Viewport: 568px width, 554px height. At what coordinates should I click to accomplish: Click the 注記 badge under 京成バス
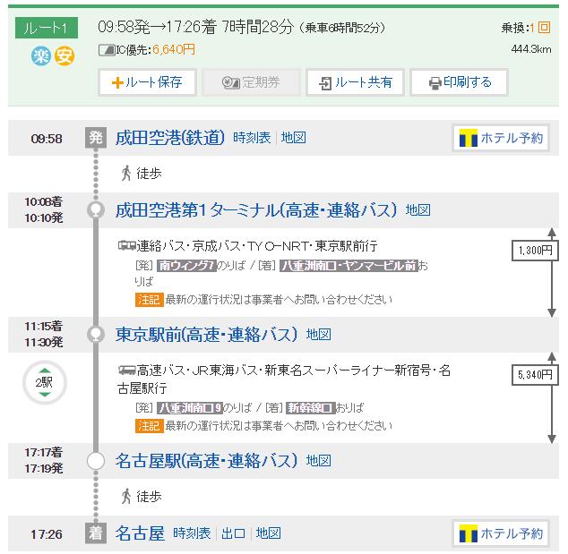150,300
